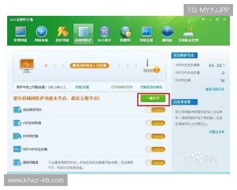Click the 设置白名单 link

(216, 132)
